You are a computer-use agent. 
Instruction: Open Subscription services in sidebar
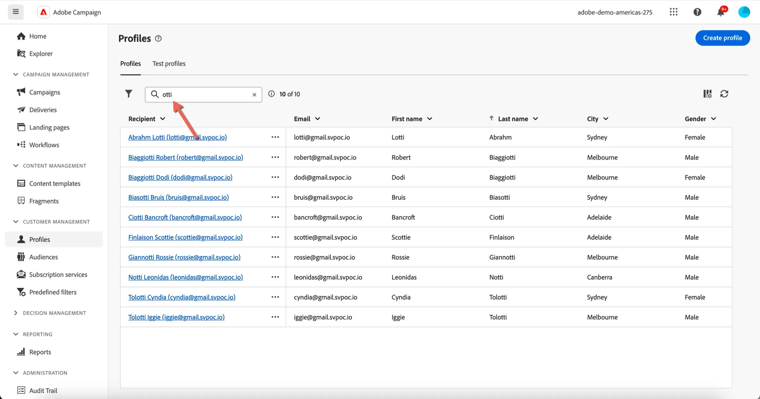pyautogui.click(x=58, y=274)
